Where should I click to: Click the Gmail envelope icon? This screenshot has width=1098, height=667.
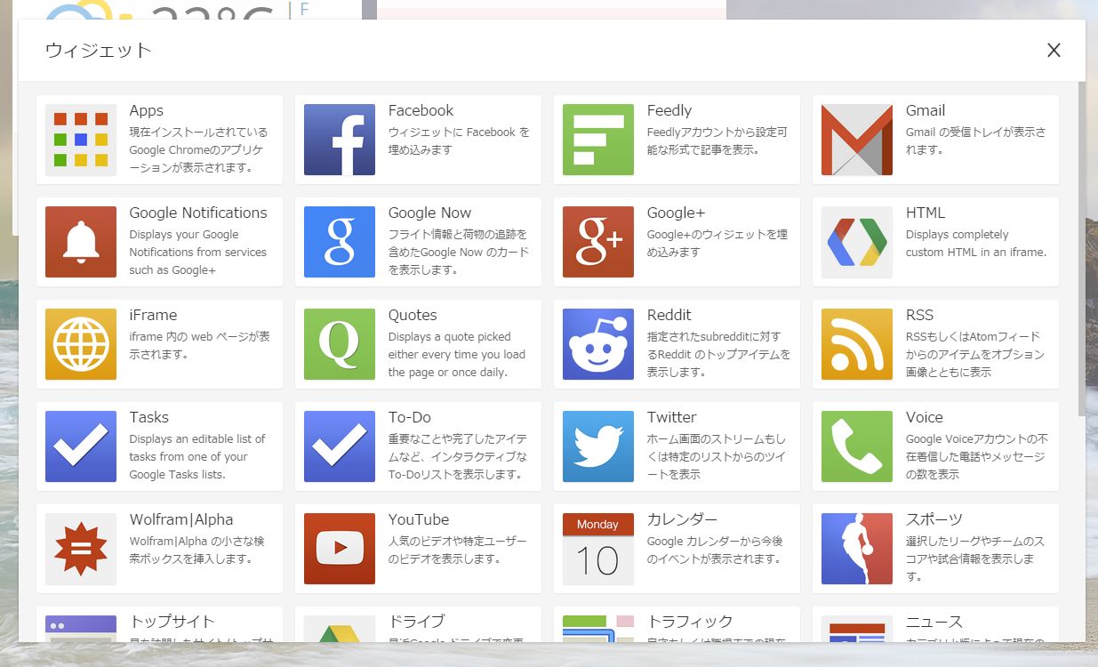pos(857,140)
